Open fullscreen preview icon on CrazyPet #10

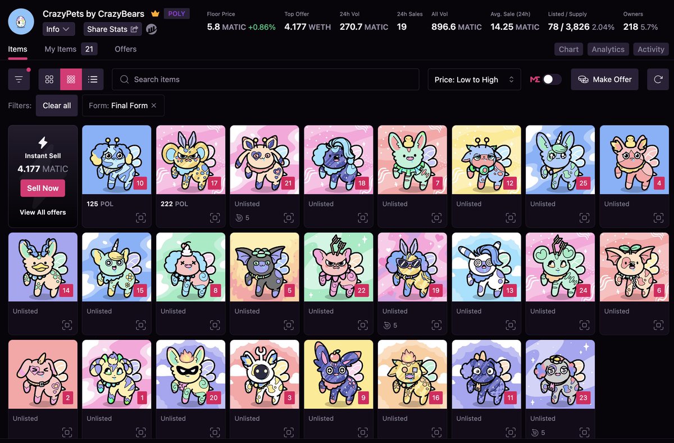[140, 218]
